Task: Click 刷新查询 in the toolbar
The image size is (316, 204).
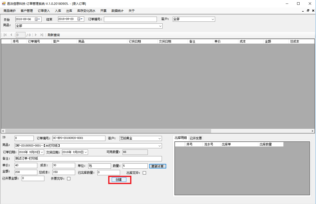Action: tap(54, 35)
